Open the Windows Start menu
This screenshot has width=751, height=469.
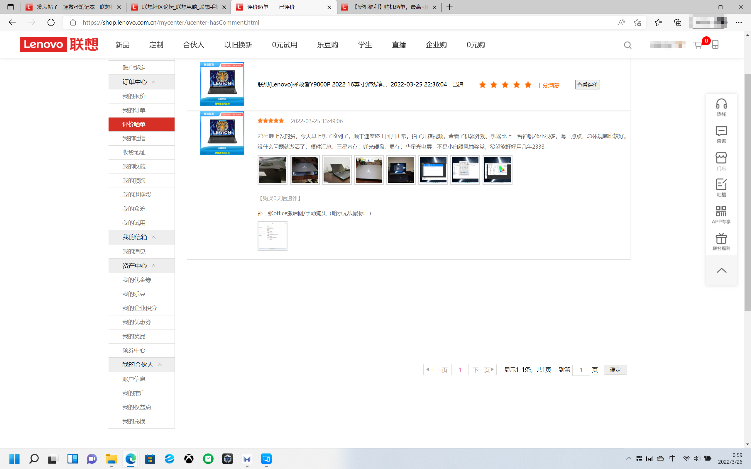[x=14, y=458]
